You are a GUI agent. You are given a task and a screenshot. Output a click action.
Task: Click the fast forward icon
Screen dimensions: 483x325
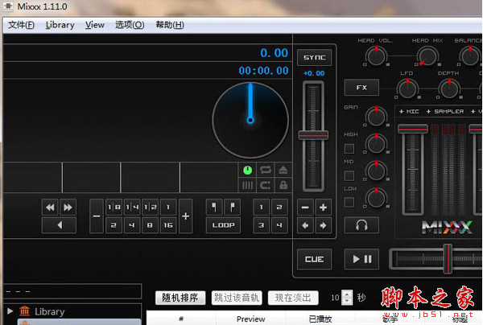tap(68, 207)
